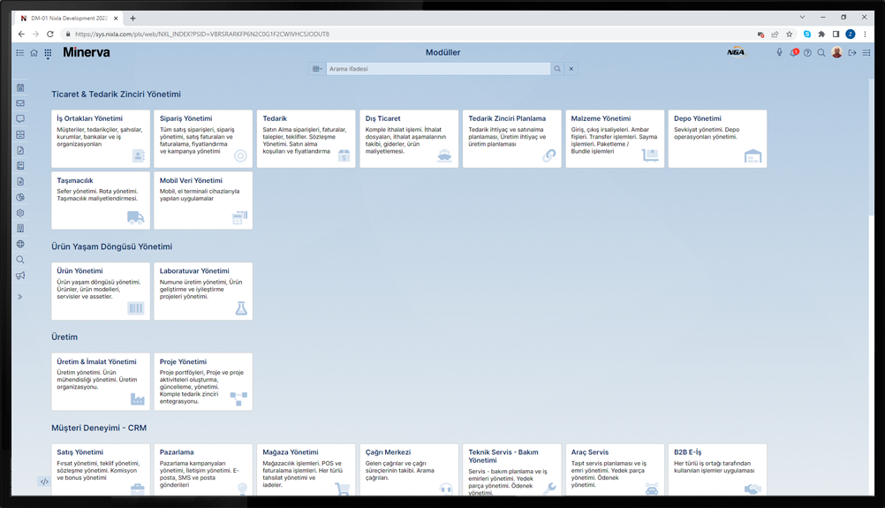Click the NGA company logo
Viewport: 885px width, 508px height.
tap(736, 52)
